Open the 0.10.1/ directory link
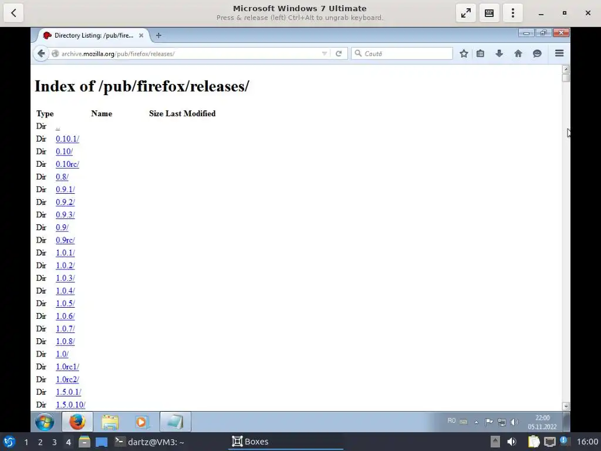 click(67, 139)
